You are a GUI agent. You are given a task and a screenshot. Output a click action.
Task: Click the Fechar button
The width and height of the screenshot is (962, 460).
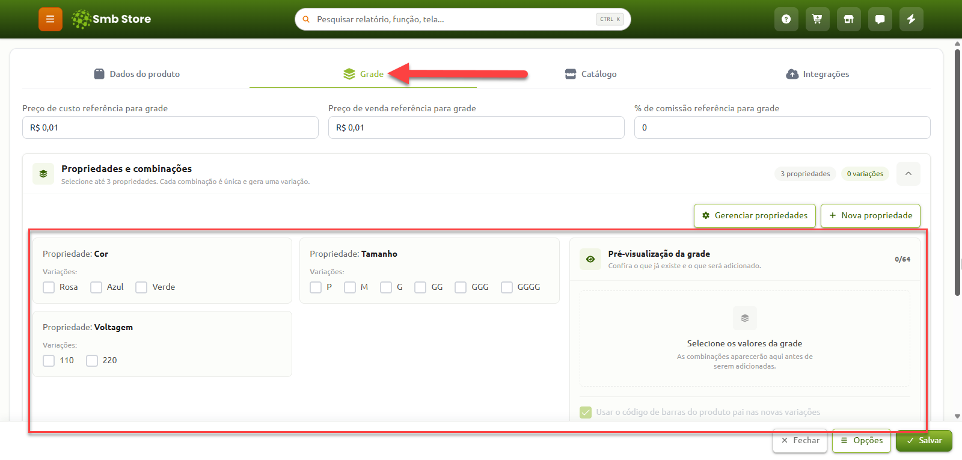click(800, 441)
